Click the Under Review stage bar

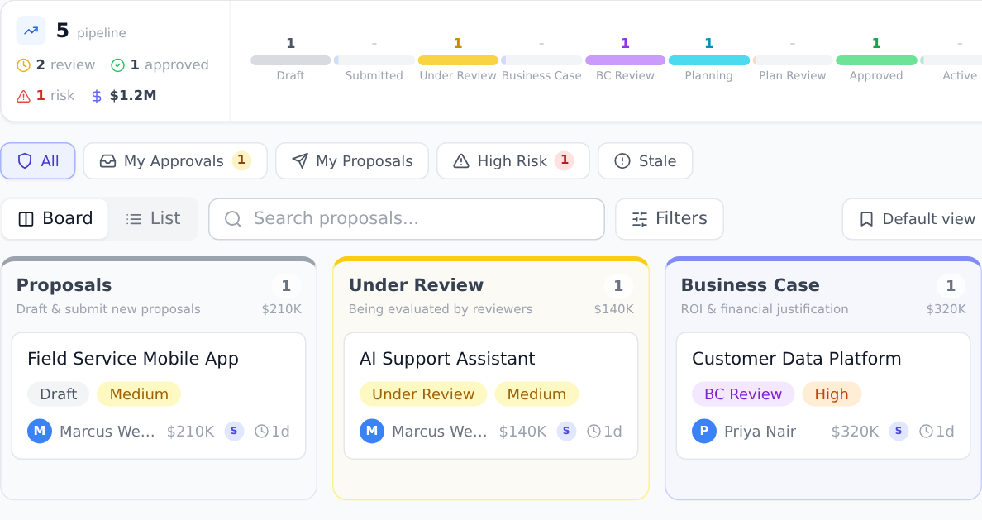458,60
